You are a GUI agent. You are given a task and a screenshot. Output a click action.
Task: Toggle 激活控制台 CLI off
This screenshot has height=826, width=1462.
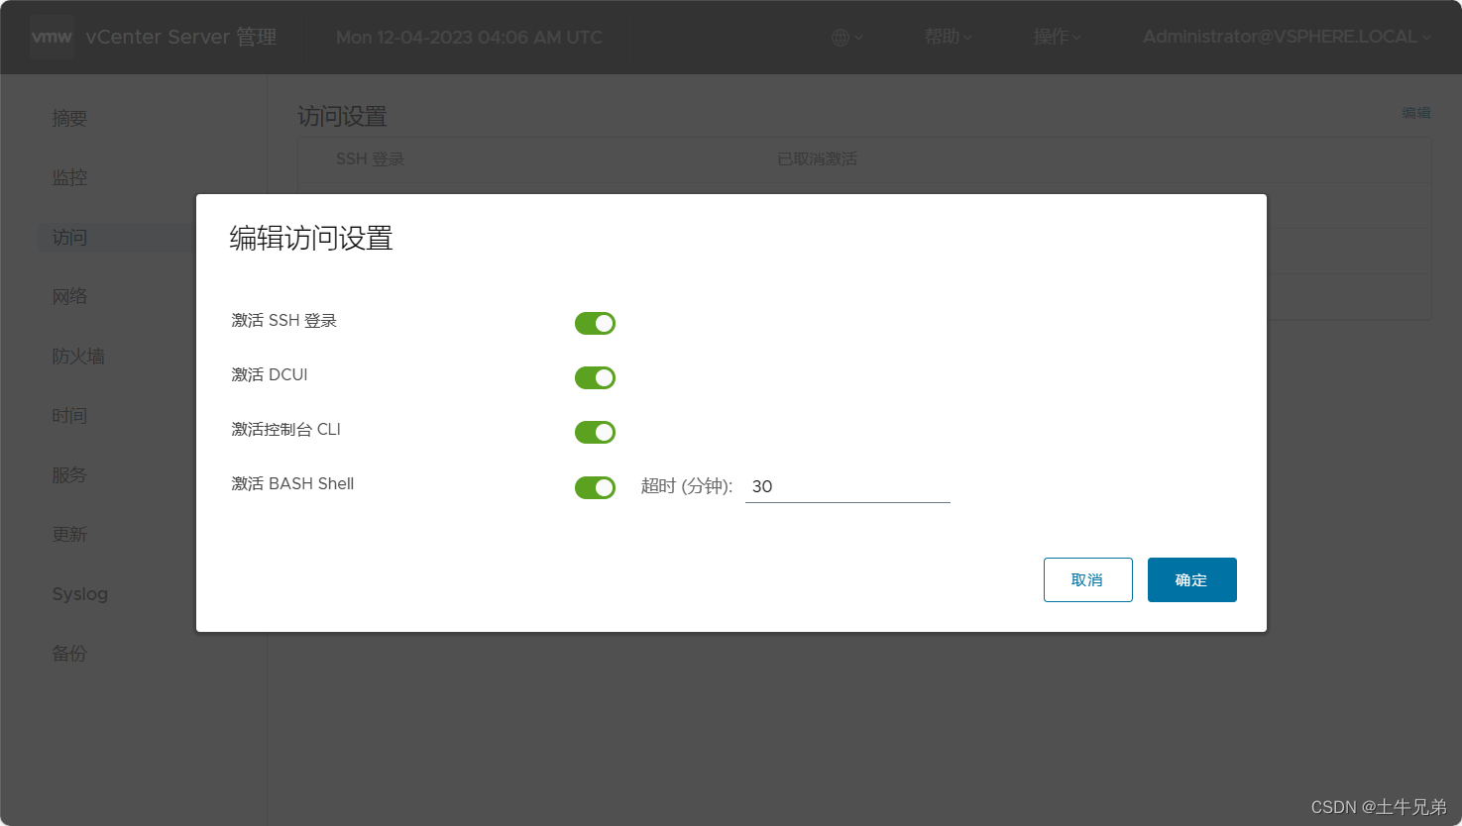pos(595,432)
